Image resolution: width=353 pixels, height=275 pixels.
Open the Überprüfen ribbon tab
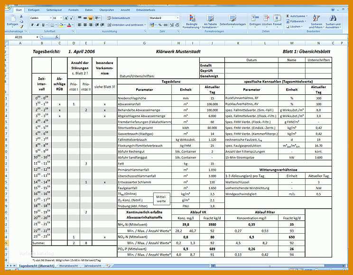pos(107,10)
